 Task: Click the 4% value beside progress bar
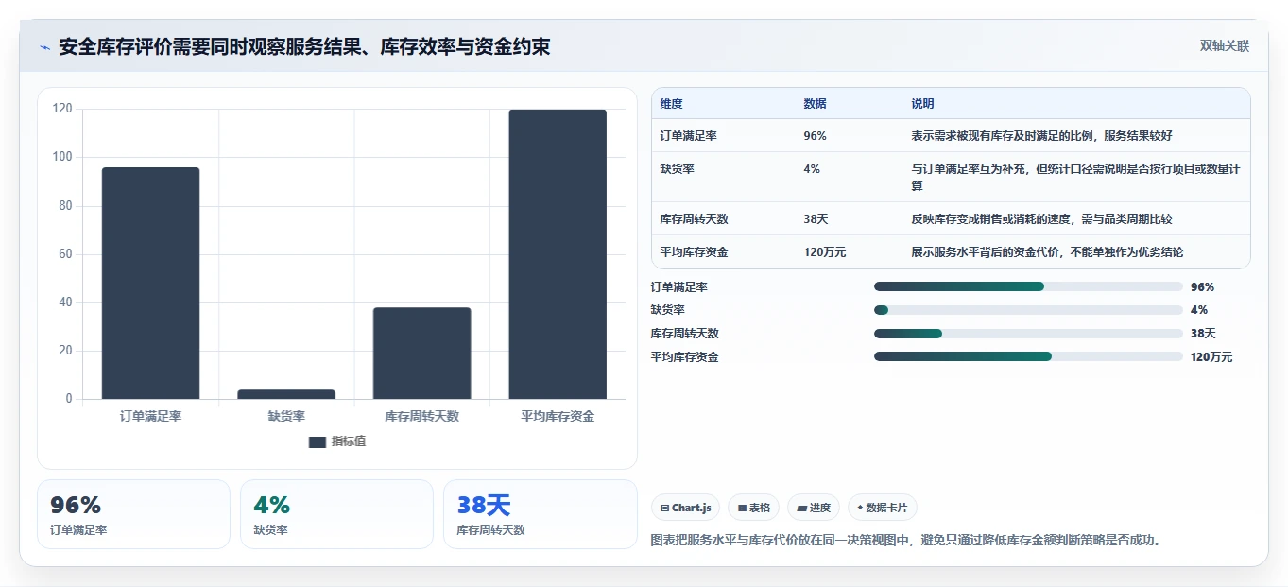pos(1199,310)
